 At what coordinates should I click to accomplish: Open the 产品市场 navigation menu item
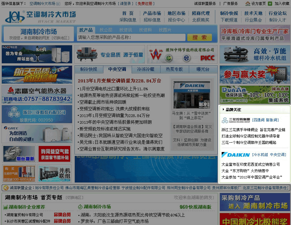152,13
